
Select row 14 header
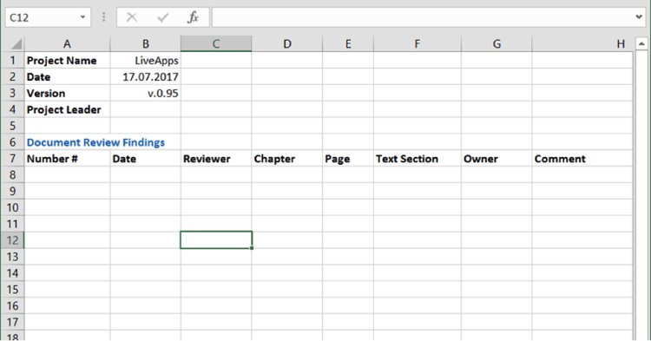pos(12,273)
